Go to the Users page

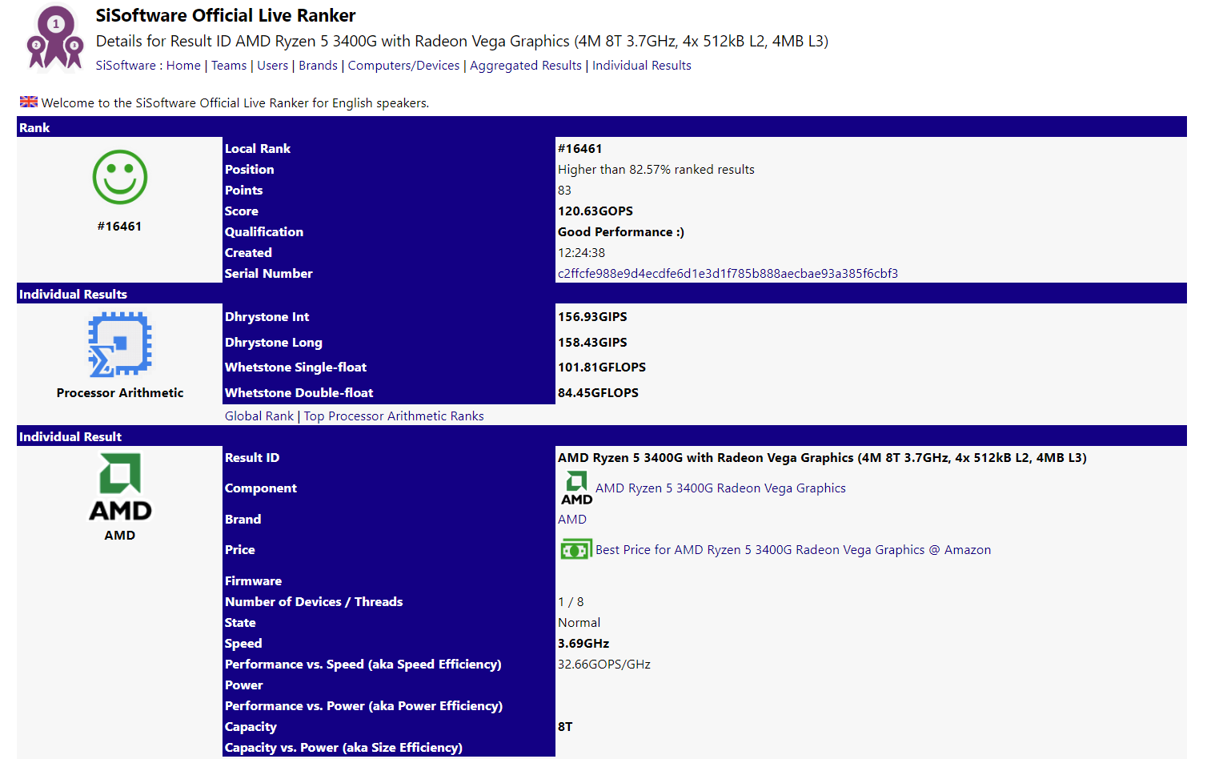[x=272, y=66]
